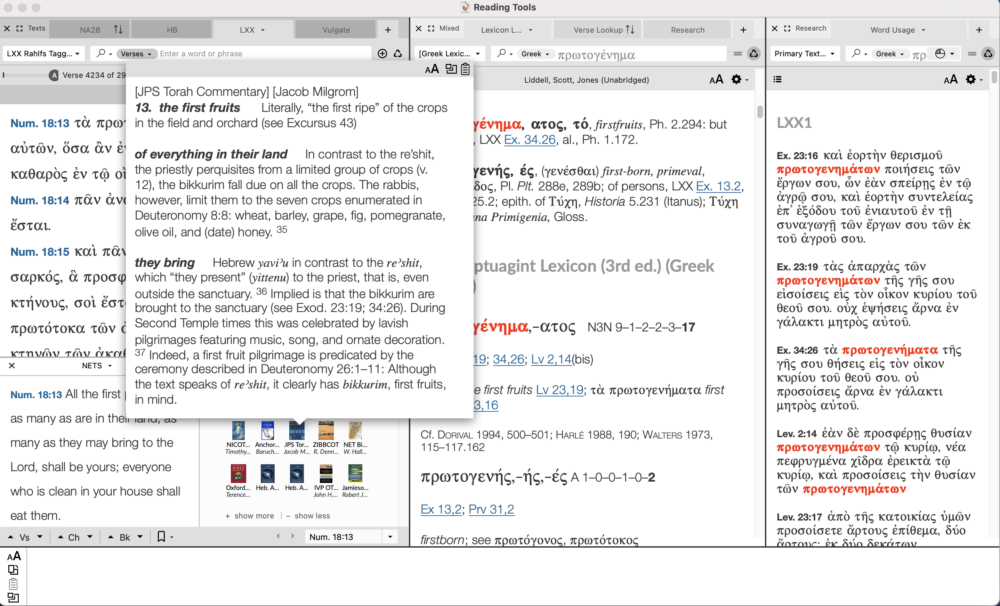Open the Num. 18:13 verse navigation dropdown

tap(390, 536)
